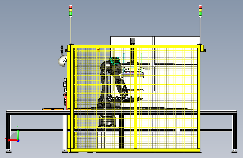Pick the cyan gripper on robot wrist
The height and width of the screenshot is (158, 243).
point(115,61)
